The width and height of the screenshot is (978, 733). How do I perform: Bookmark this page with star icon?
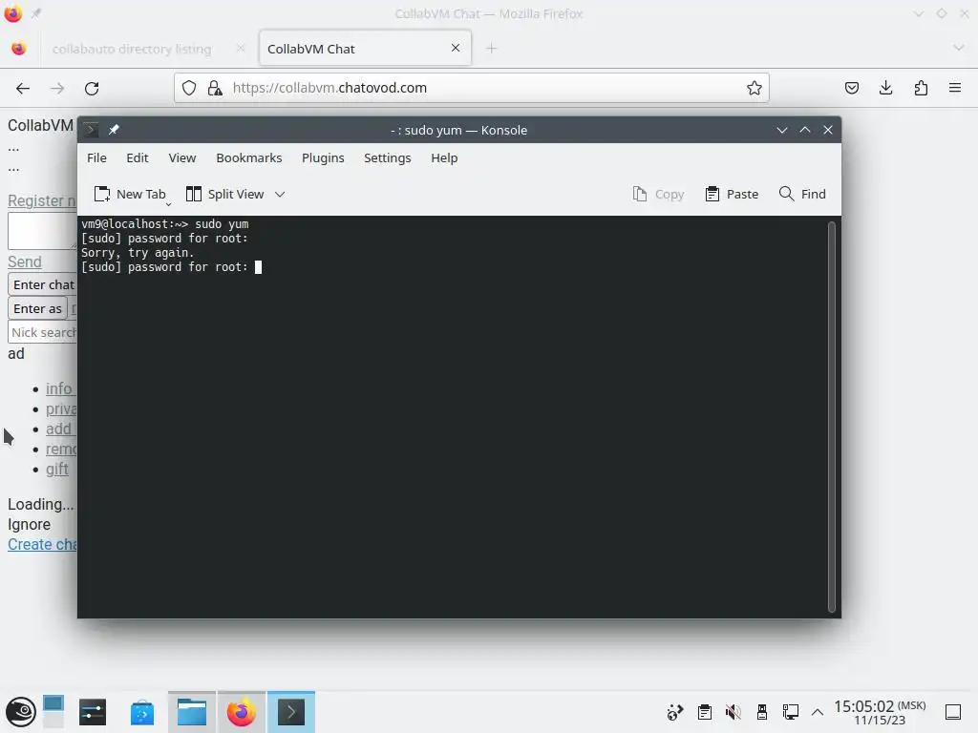coord(755,88)
